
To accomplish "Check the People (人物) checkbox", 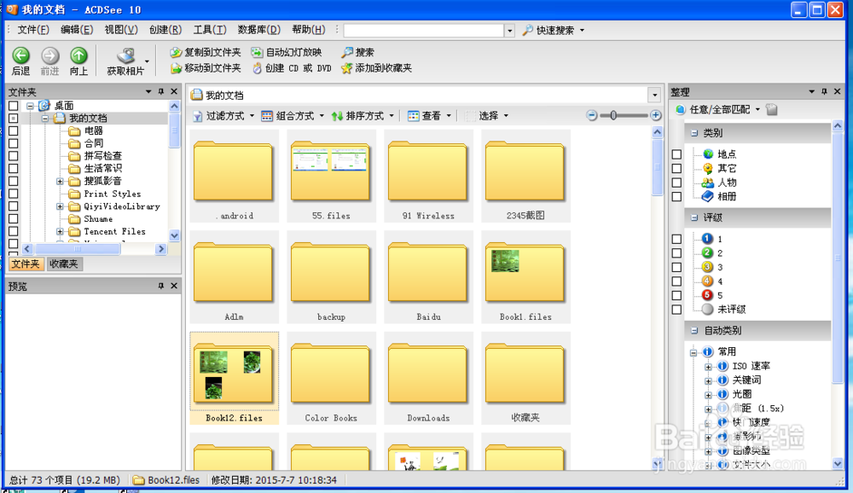I will (x=676, y=183).
